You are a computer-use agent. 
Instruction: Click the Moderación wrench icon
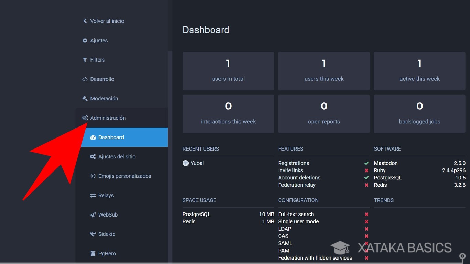click(x=85, y=98)
